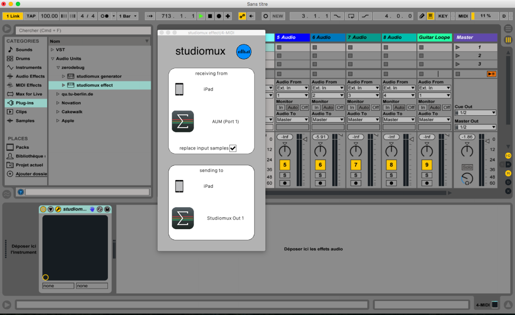Toggle the MIDI Map Mode switch
This screenshot has width=515, height=315.
(x=463, y=16)
